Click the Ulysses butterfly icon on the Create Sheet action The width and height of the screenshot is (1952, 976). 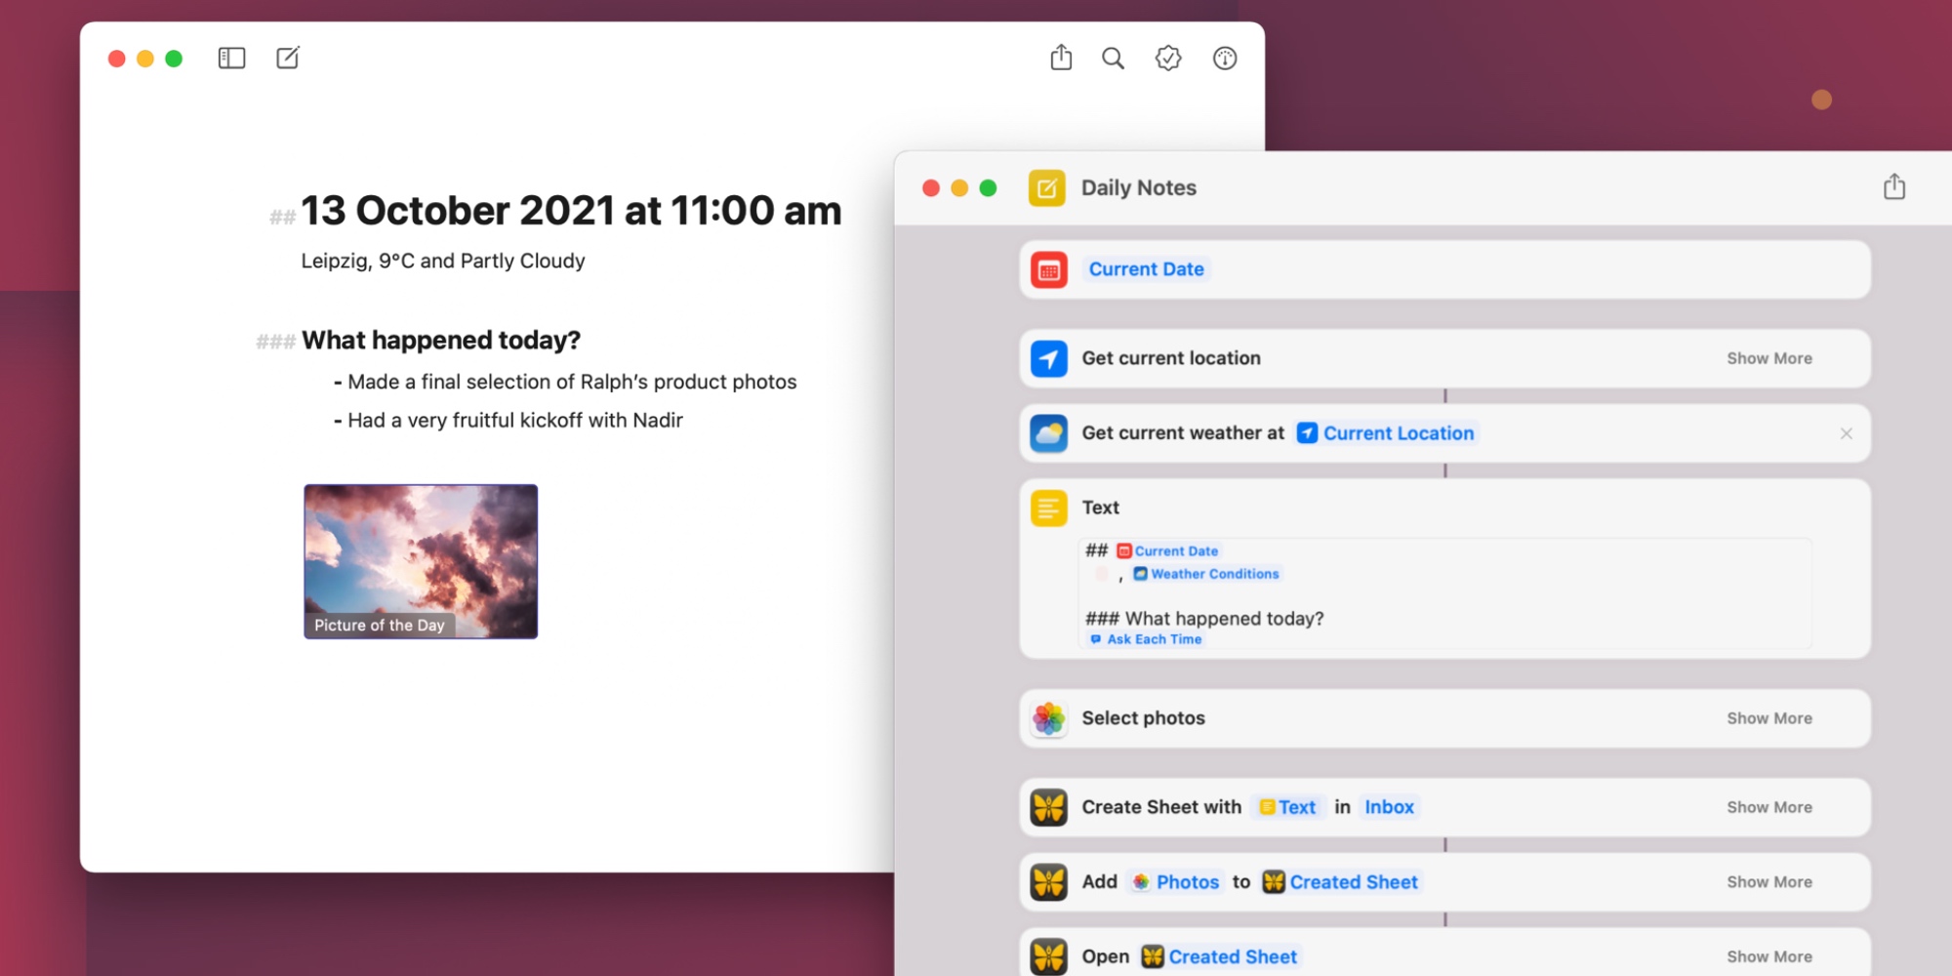point(1047,807)
